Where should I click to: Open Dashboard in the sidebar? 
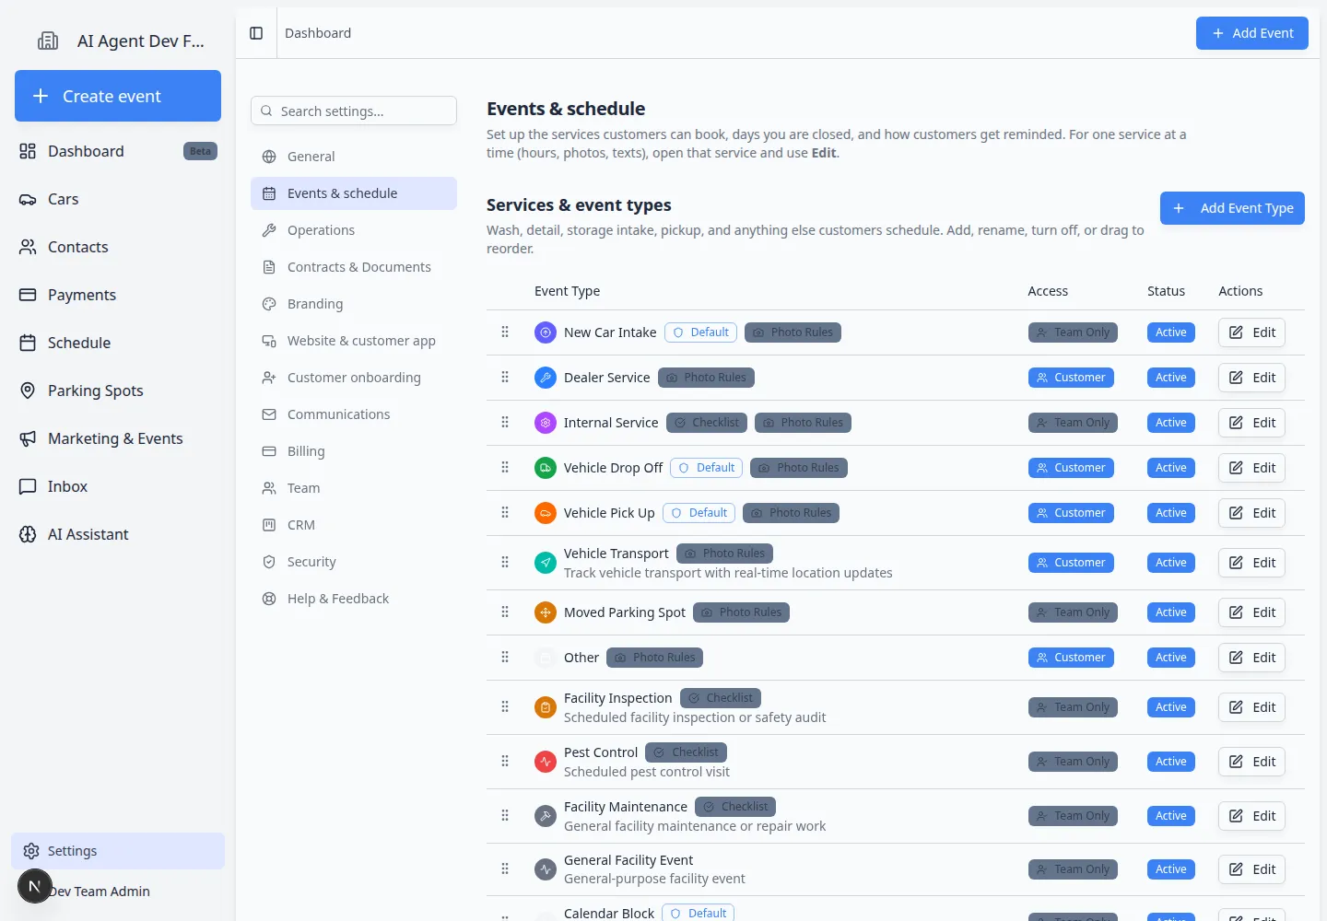pos(118,151)
